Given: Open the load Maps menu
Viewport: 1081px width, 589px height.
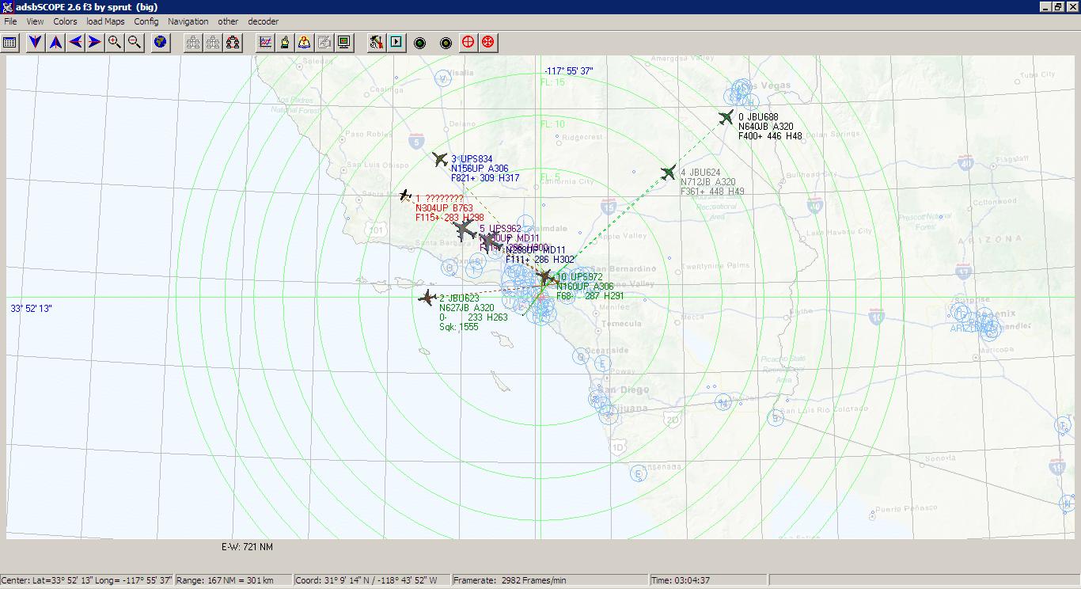Looking at the screenshot, I should 105,21.
